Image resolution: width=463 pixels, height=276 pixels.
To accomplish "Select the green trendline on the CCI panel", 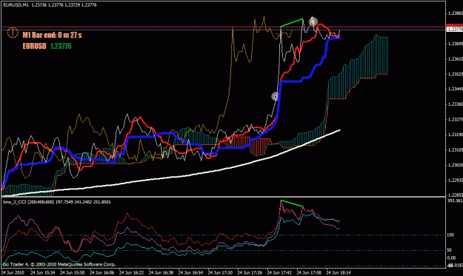I will click(292, 203).
